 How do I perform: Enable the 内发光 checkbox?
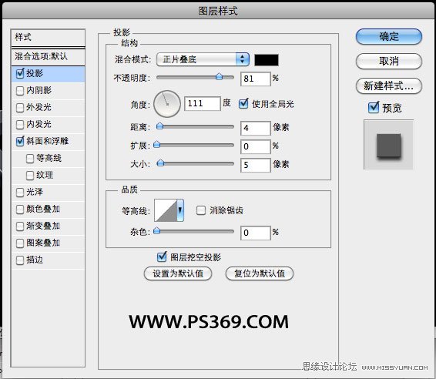20,125
